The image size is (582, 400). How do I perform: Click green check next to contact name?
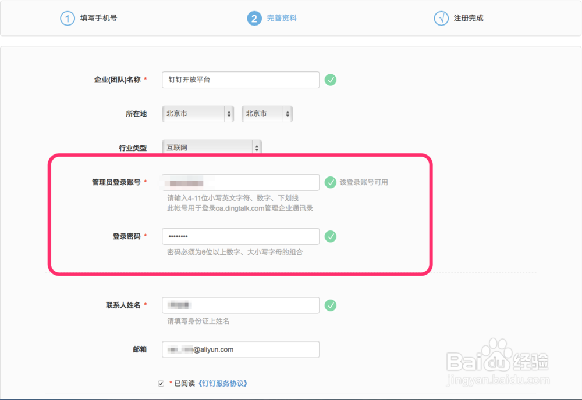(331, 305)
